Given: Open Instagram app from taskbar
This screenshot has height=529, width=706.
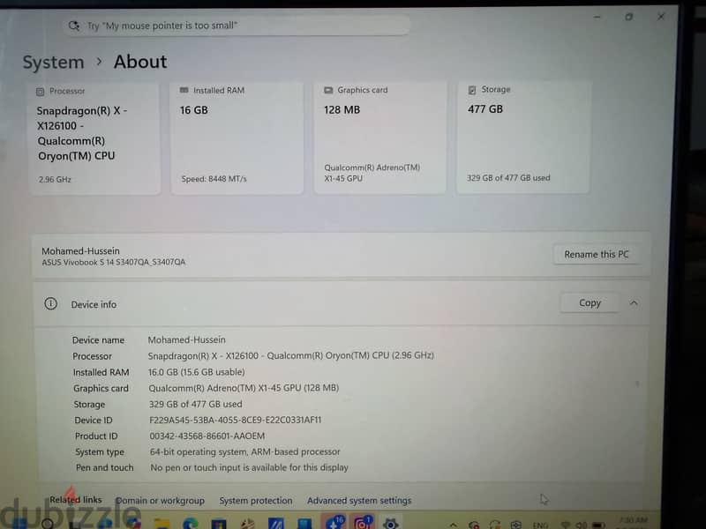Looking at the screenshot, I should tap(363, 523).
